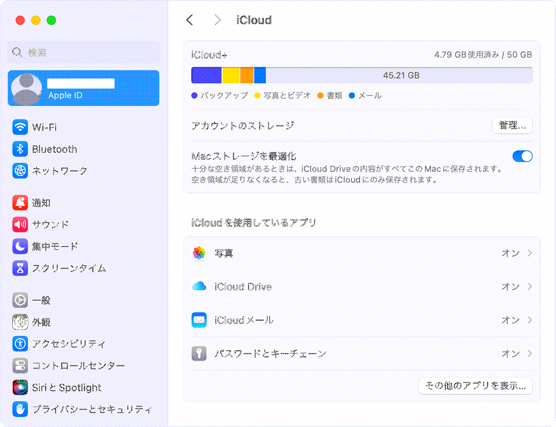Click the 集中モード moon icon
This screenshot has width=556, height=427.
[x=20, y=246]
